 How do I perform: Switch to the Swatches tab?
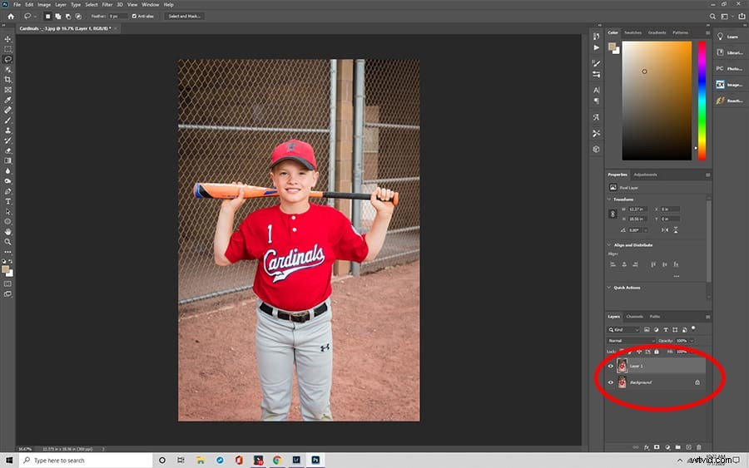point(632,33)
